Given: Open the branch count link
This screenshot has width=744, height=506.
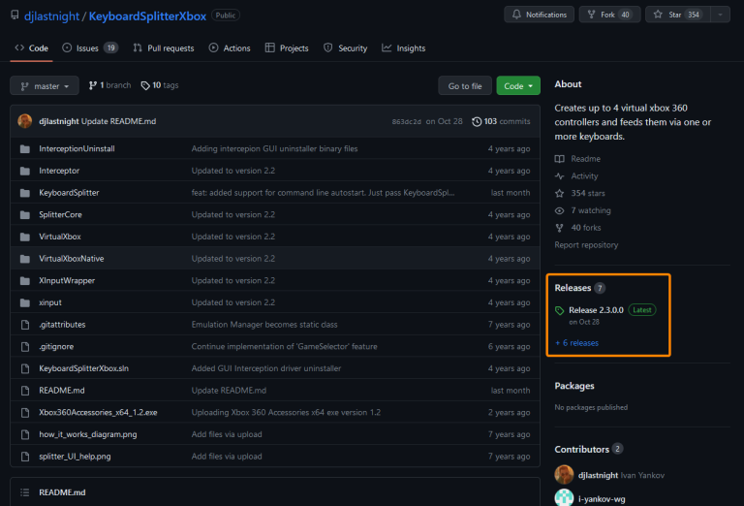Looking at the screenshot, I should [x=109, y=85].
